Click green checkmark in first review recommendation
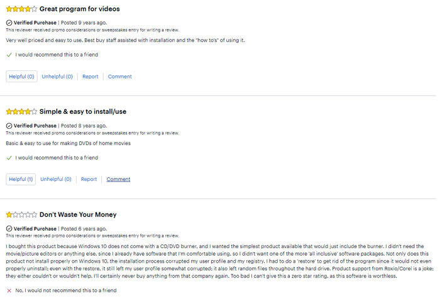Screen dimensions: 440x299 pyautogui.click(x=9, y=55)
